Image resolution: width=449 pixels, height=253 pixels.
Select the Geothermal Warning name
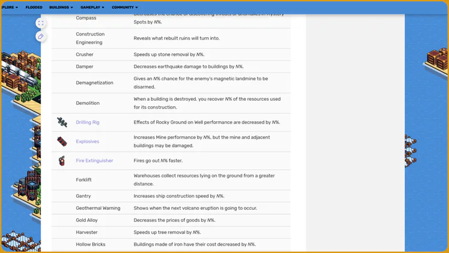point(98,208)
